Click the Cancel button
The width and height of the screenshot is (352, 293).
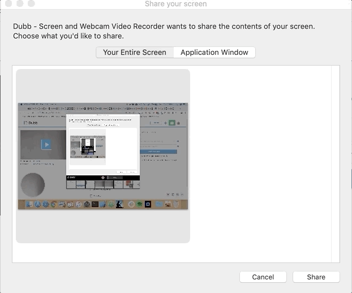pyautogui.click(x=263, y=277)
